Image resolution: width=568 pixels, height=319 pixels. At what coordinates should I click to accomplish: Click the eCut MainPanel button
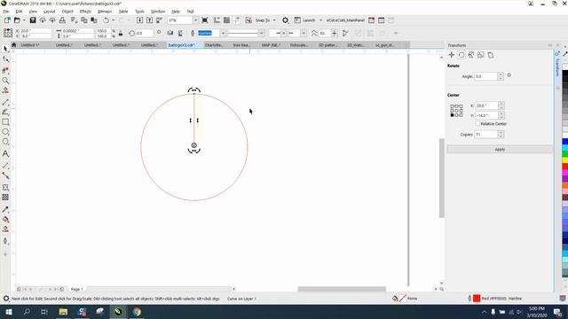click(x=345, y=20)
